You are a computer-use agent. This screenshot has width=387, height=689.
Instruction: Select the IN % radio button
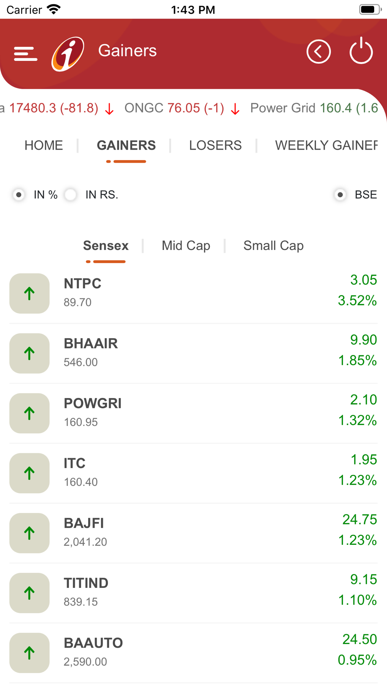(x=19, y=195)
